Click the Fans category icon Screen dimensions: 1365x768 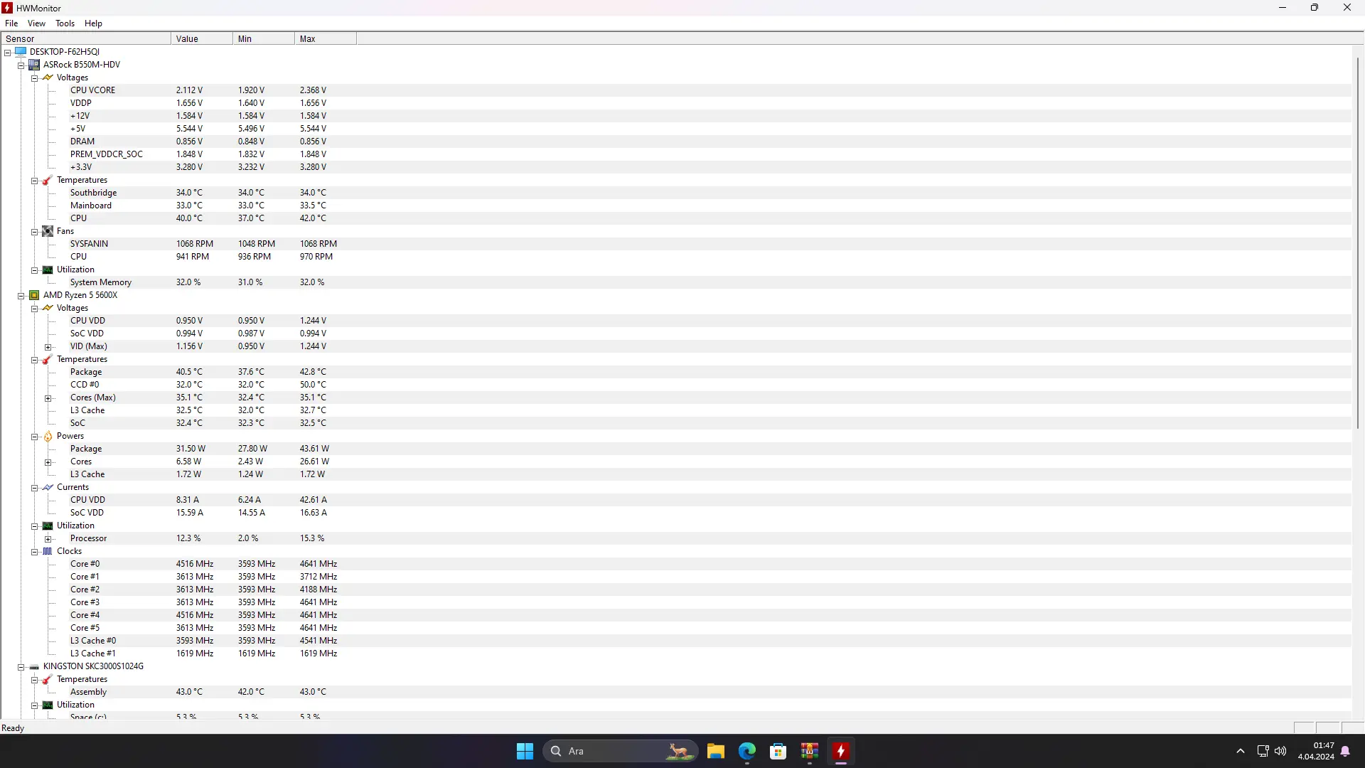coord(48,231)
